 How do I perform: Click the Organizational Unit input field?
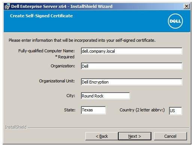[x=132, y=82]
